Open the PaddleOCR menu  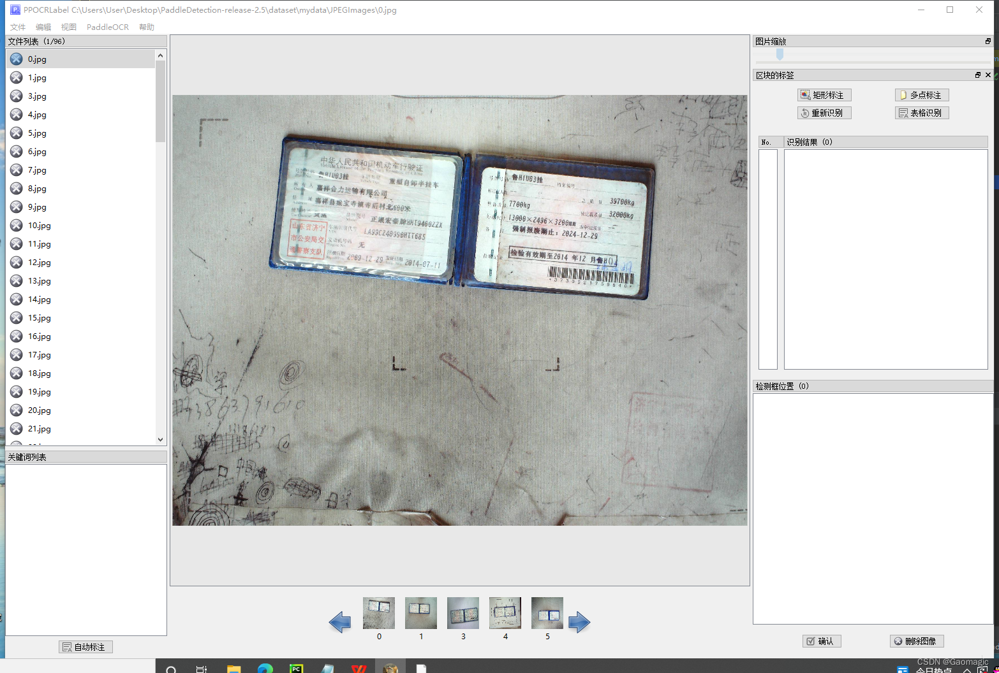(107, 27)
